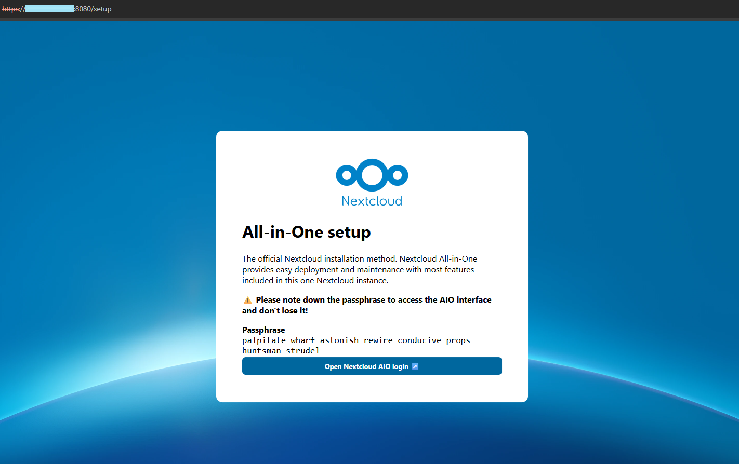The image size is (739, 464).
Task: Click the official Nextcloud installation method paragraph
Action: [x=360, y=270]
